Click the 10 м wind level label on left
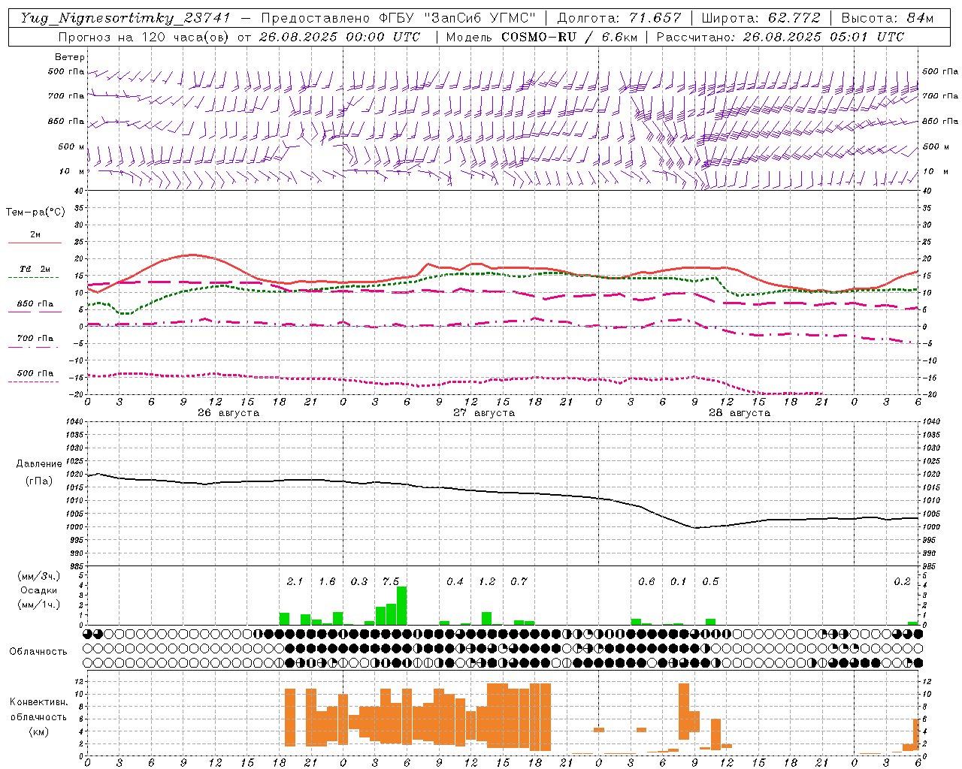This screenshot has height=769, width=962. [72, 171]
